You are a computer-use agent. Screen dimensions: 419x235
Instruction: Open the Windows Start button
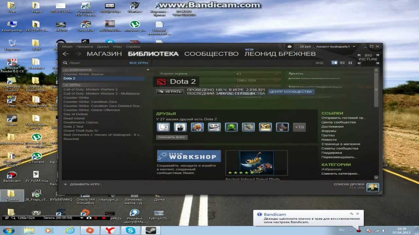[x=9, y=230]
